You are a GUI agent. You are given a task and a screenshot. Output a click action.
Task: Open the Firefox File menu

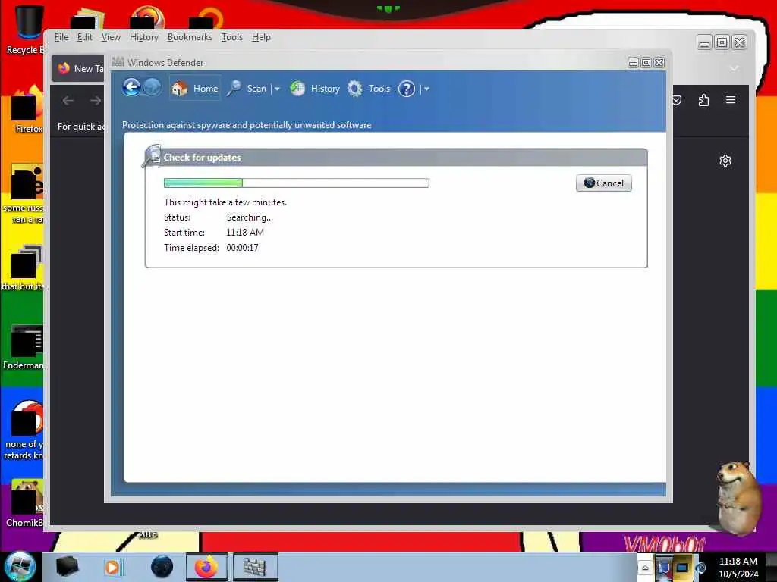pyautogui.click(x=61, y=37)
